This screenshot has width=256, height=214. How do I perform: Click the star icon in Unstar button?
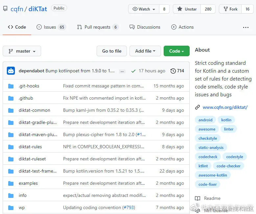tap(180, 9)
